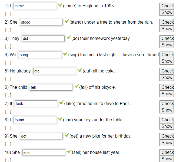Reveal the answer for 'fall off his bicycle'
The width and height of the screenshot is (176, 162).
coord(167,94)
